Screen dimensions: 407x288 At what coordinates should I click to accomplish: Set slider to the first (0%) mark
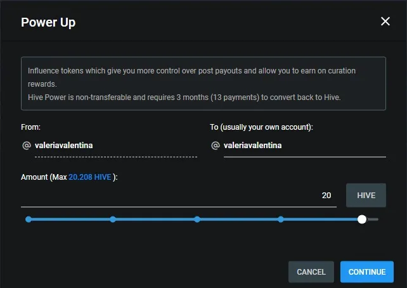point(29,220)
